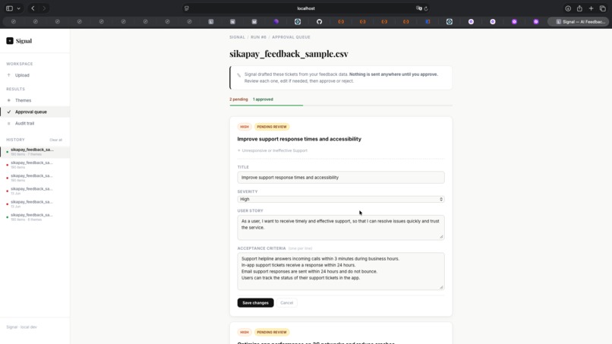Reload the localhost page
612x344 pixels.
pos(426,8)
